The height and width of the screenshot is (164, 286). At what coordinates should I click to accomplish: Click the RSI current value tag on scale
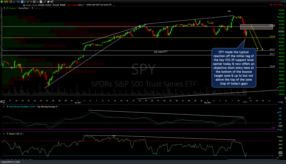280,154
